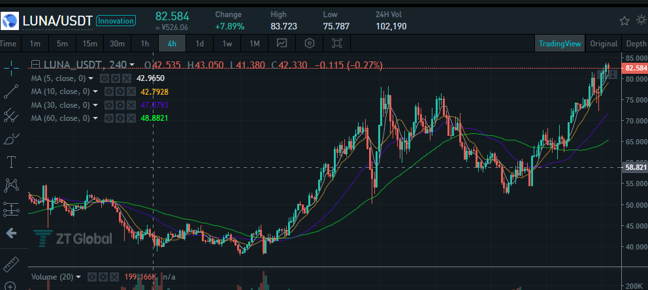Click the 24H Vol value 102,190
This screenshot has width=648, height=290.
coord(391,26)
